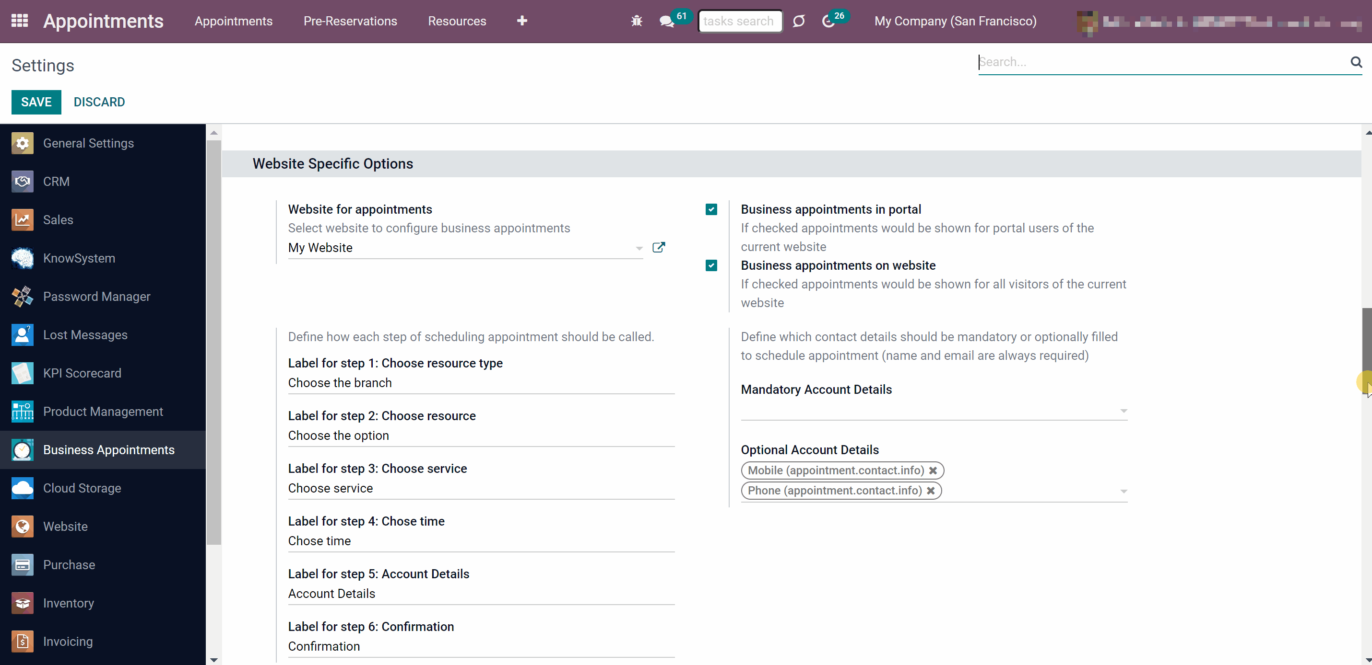Click the search magnifier icon
Viewport: 1372px width, 665px height.
coord(1356,62)
